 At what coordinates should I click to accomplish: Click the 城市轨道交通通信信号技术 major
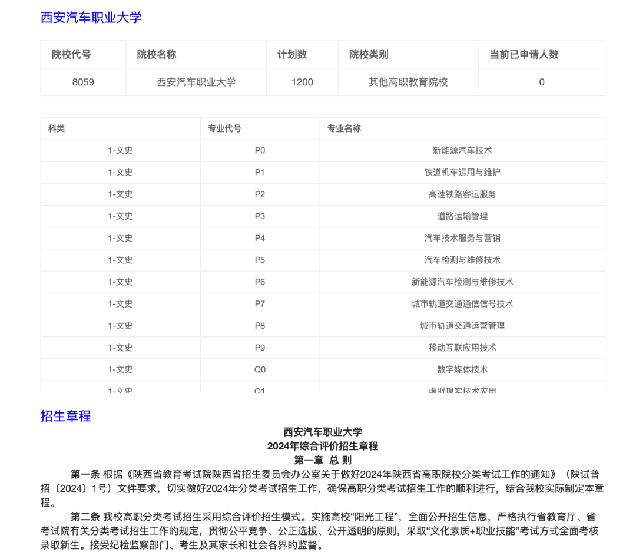(461, 303)
